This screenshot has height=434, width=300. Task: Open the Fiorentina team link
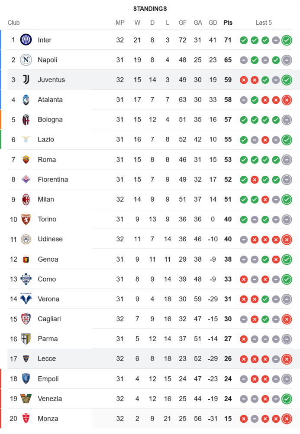point(53,180)
